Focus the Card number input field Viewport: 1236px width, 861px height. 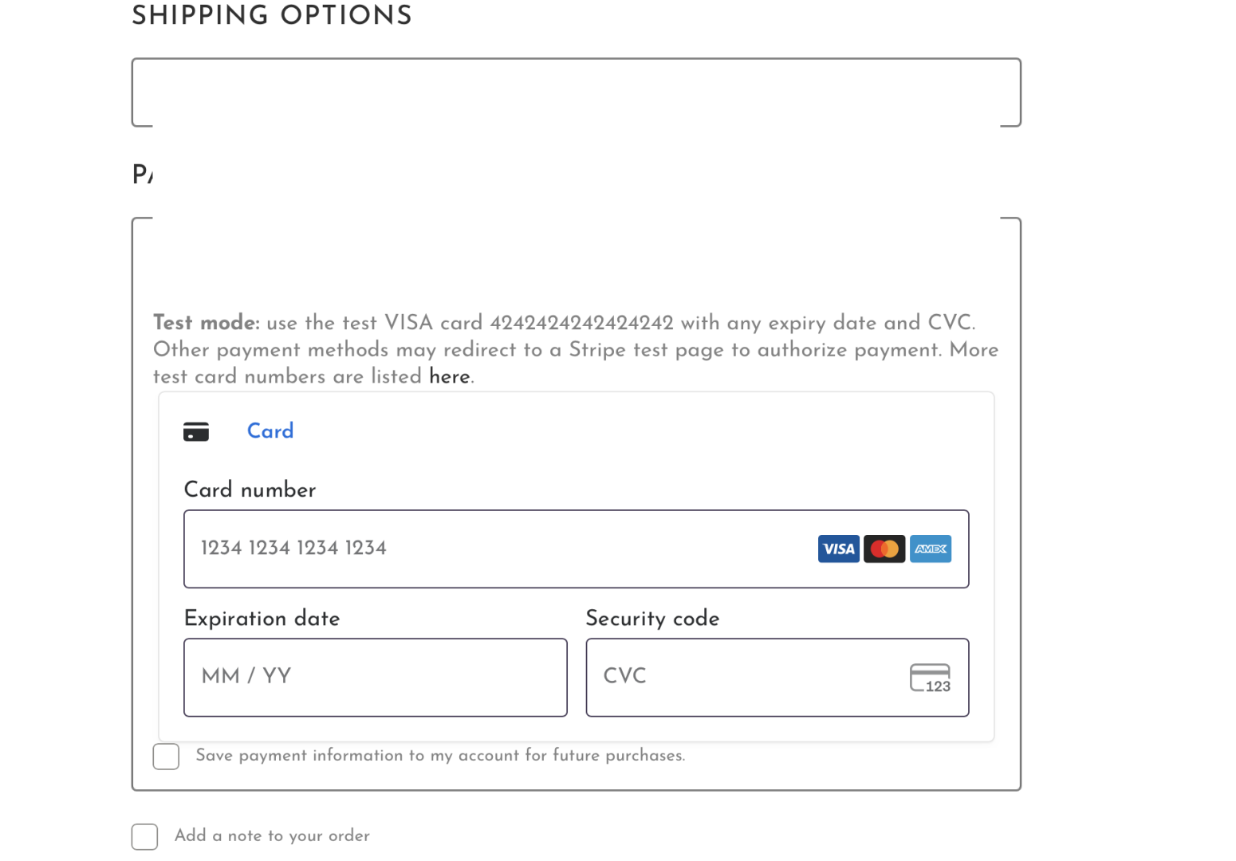494,549
